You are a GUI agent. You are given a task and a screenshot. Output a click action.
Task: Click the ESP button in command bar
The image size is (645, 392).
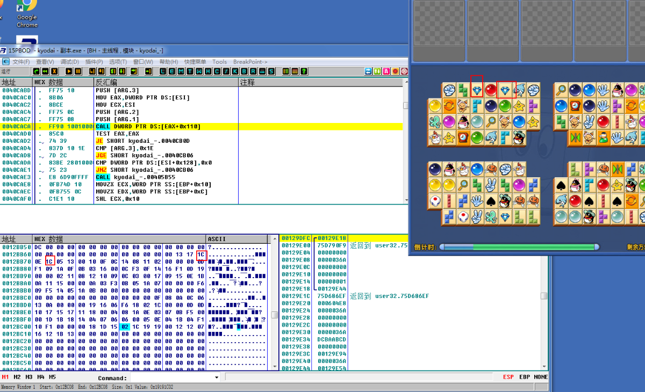point(508,377)
